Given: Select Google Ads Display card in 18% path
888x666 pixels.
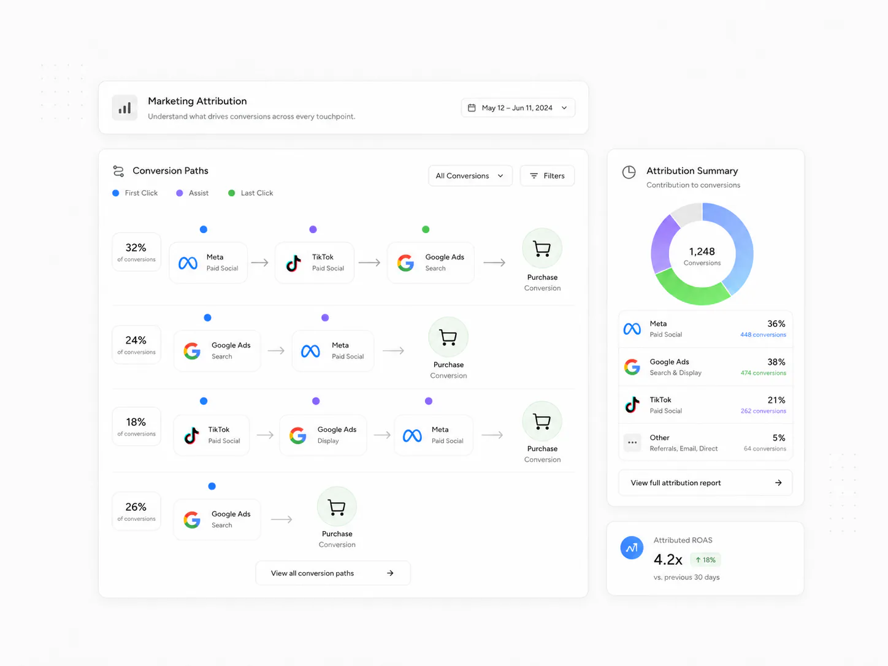Looking at the screenshot, I should point(323,435).
